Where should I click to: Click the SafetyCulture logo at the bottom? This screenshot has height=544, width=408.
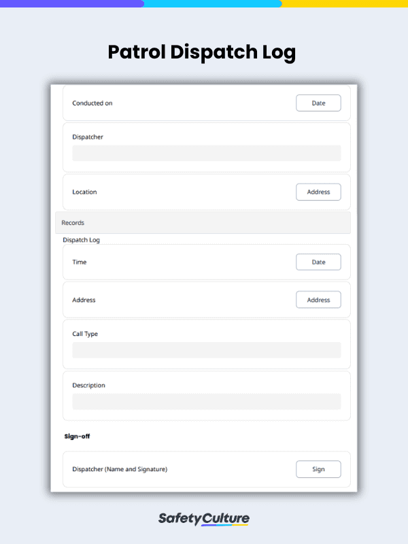pyautogui.click(x=204, y=517)
